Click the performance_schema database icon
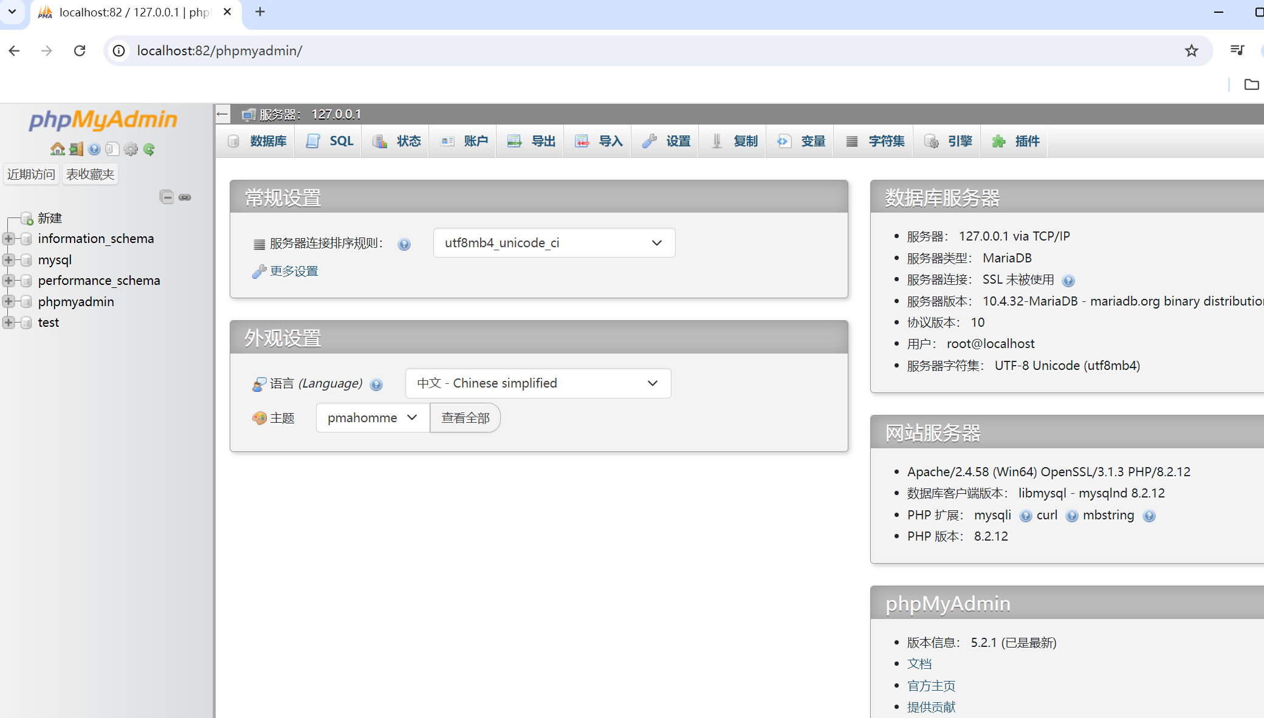 click(26, 281)
